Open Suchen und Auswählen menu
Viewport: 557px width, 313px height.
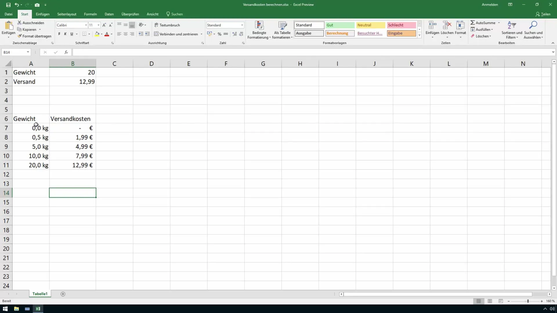click(533, 30)
